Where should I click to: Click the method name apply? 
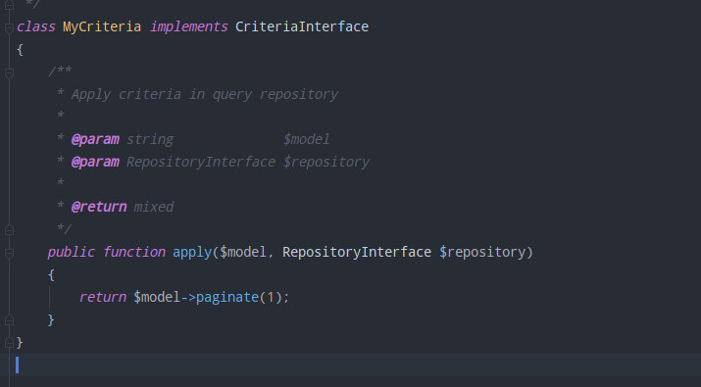click(x=192, y=252)
